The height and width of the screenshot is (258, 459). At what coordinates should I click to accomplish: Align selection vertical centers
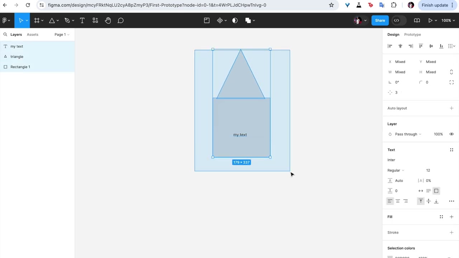pos(431,46)
